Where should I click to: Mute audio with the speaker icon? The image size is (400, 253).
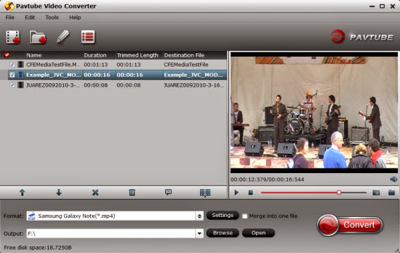[x=393, y=179]
